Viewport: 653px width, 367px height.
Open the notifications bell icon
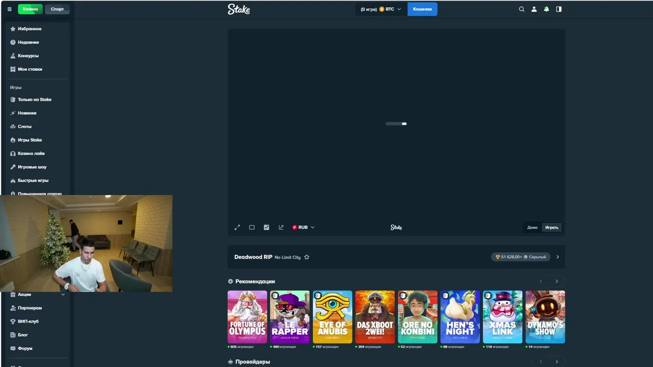pos(546,9)
